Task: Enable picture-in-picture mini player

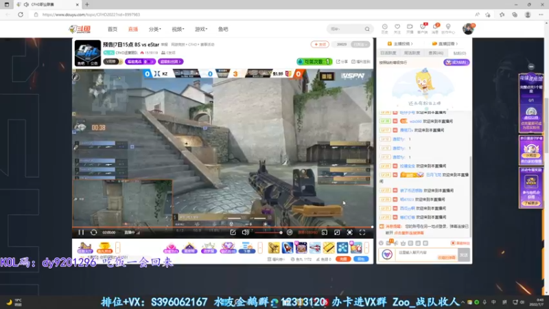Action: 325,232
